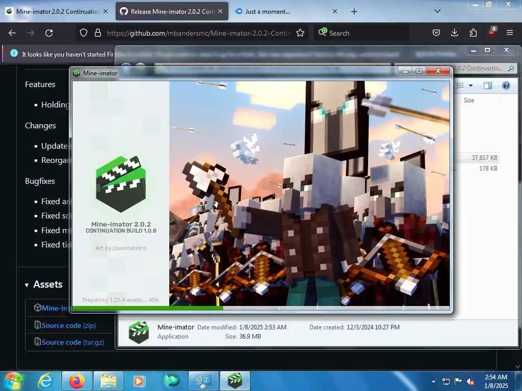Open uBlock Origin extension icon

coord(492,32)
